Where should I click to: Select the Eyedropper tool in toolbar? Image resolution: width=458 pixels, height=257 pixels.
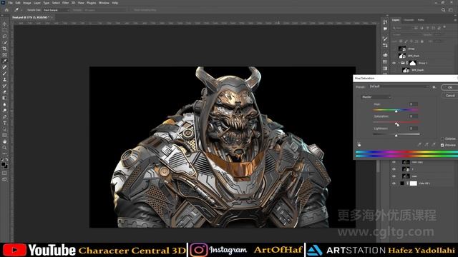point(4,61)
